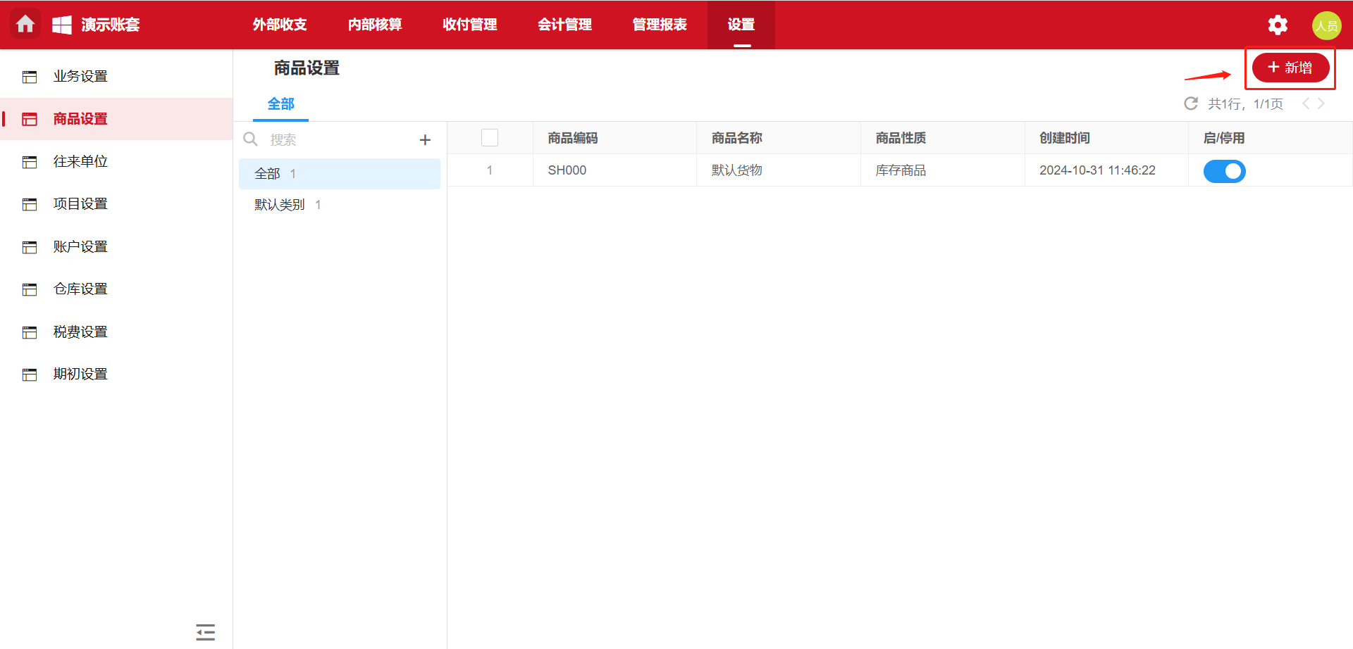1353x649 pixels.
Task: Click the 新增 button
Action: click(x=1290, y=68)
